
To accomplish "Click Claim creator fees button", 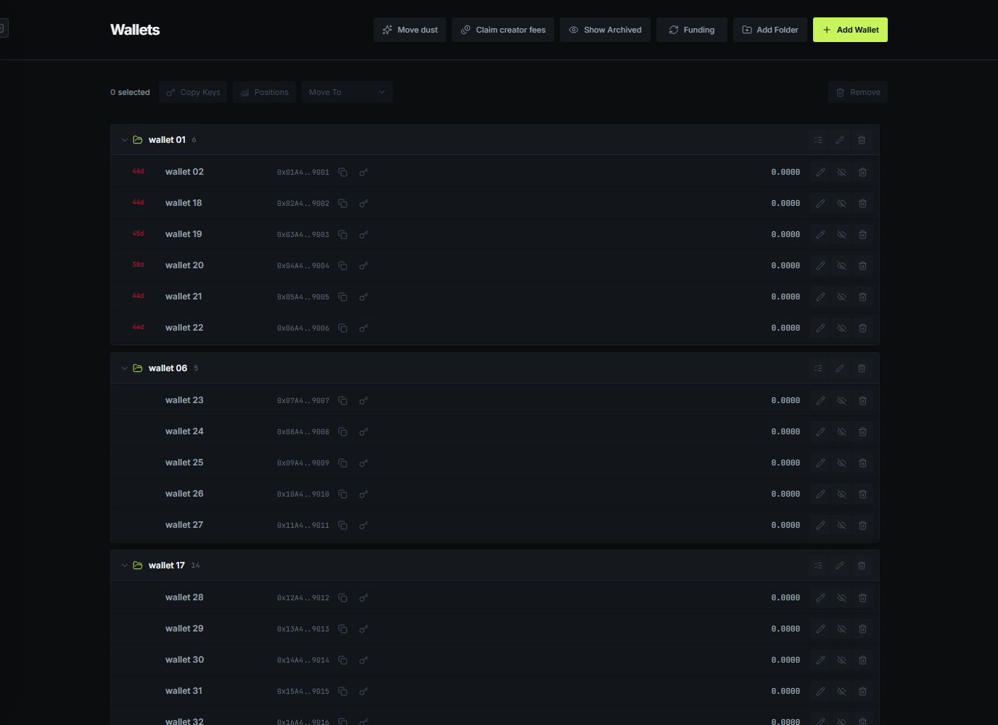I will (x=503, y=30).
